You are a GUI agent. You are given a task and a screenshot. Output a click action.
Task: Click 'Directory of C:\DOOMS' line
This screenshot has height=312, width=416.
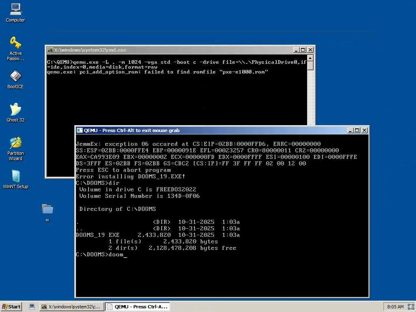coord(117,209)
